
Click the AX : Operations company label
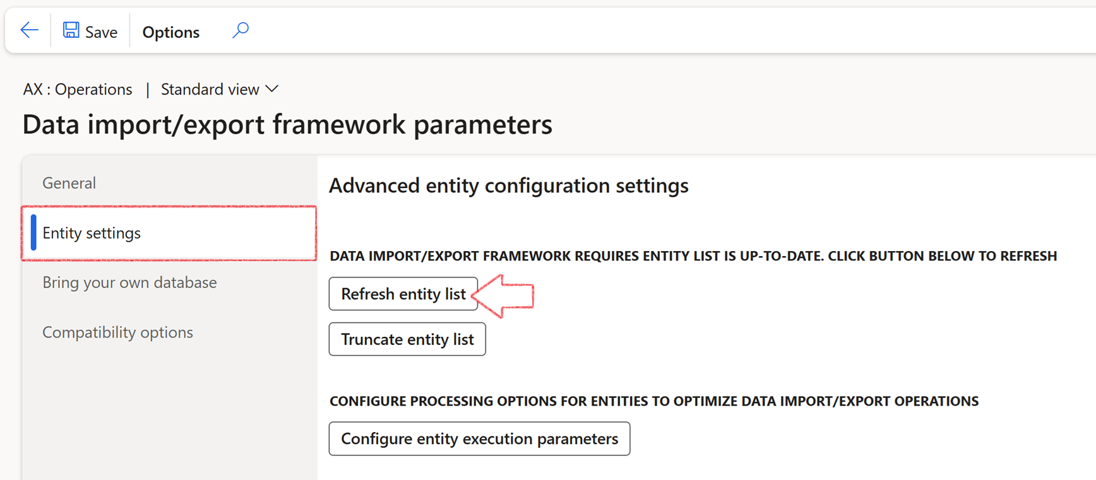(78, 90)
